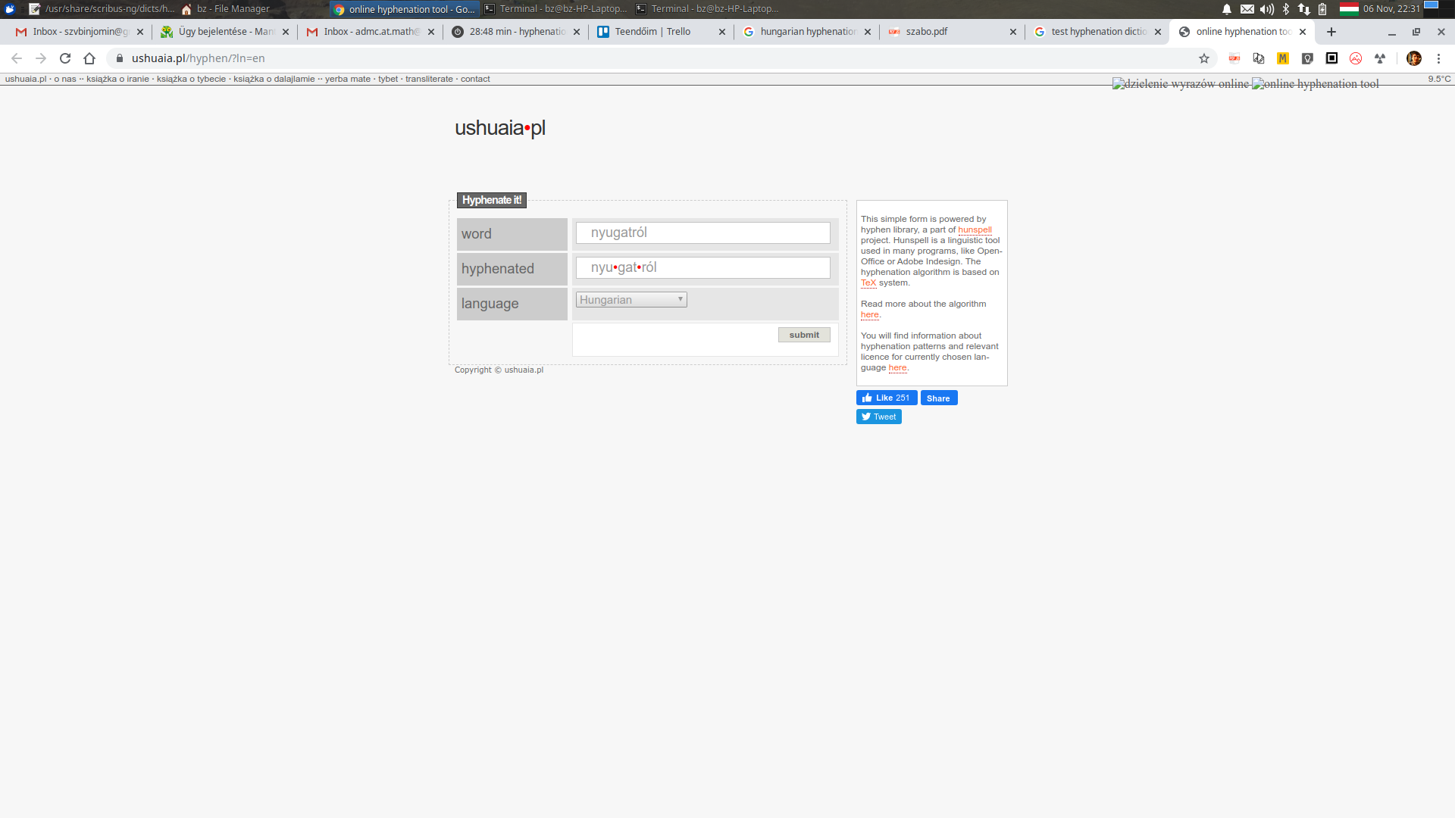
Task: Click the transliterate link in top menu
Action: 429,79
